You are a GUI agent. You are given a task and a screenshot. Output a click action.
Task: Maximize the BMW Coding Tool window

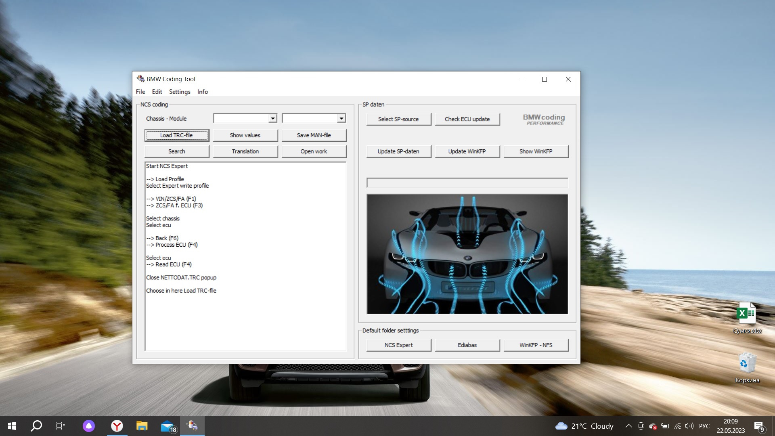pyautogui.click(x=545, y=79)
